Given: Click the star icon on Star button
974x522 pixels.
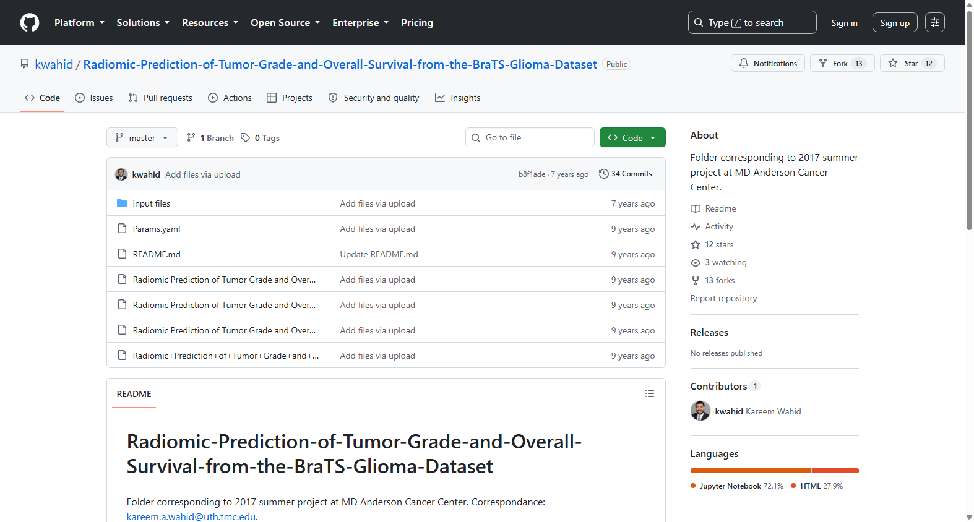Looking at the screenshot, I should pos(893,63).
